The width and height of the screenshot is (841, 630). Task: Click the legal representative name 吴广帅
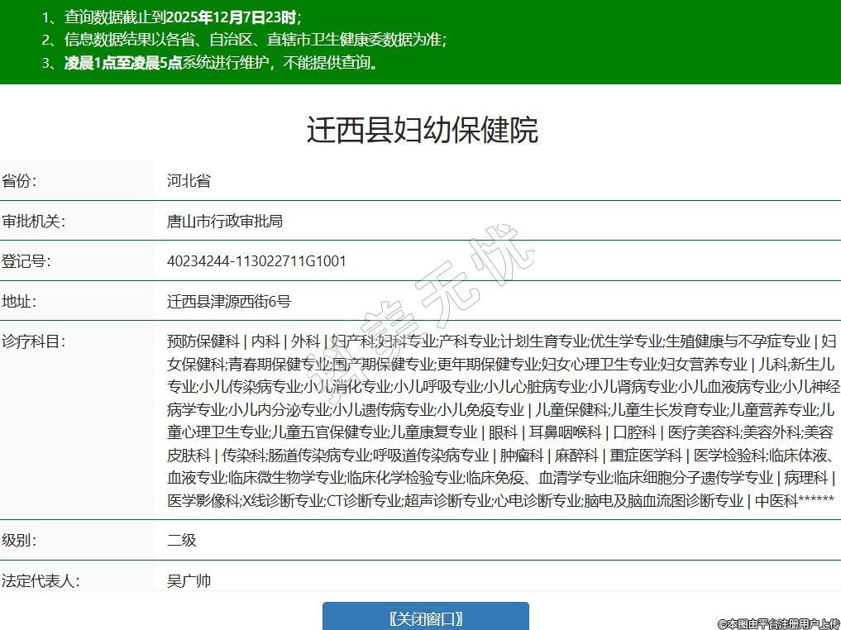(x=189, y=580)
